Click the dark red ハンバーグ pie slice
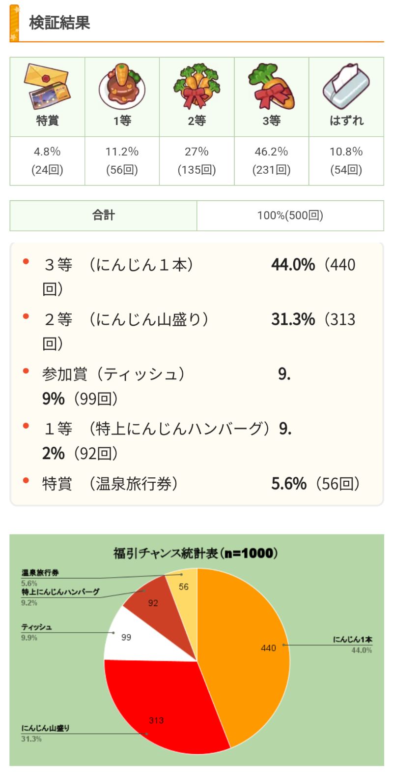 (x=155, y=601)
